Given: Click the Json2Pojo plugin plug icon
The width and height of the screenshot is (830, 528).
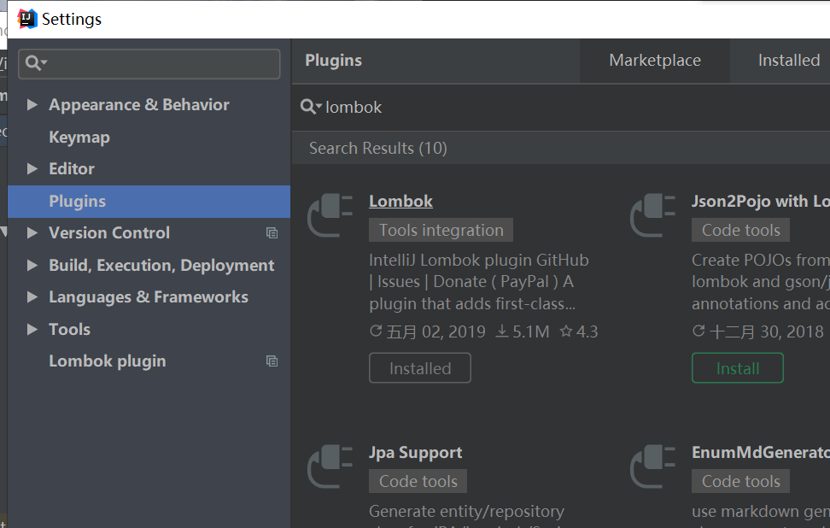Looking at the screenshot, I should (x=652, y=215).
